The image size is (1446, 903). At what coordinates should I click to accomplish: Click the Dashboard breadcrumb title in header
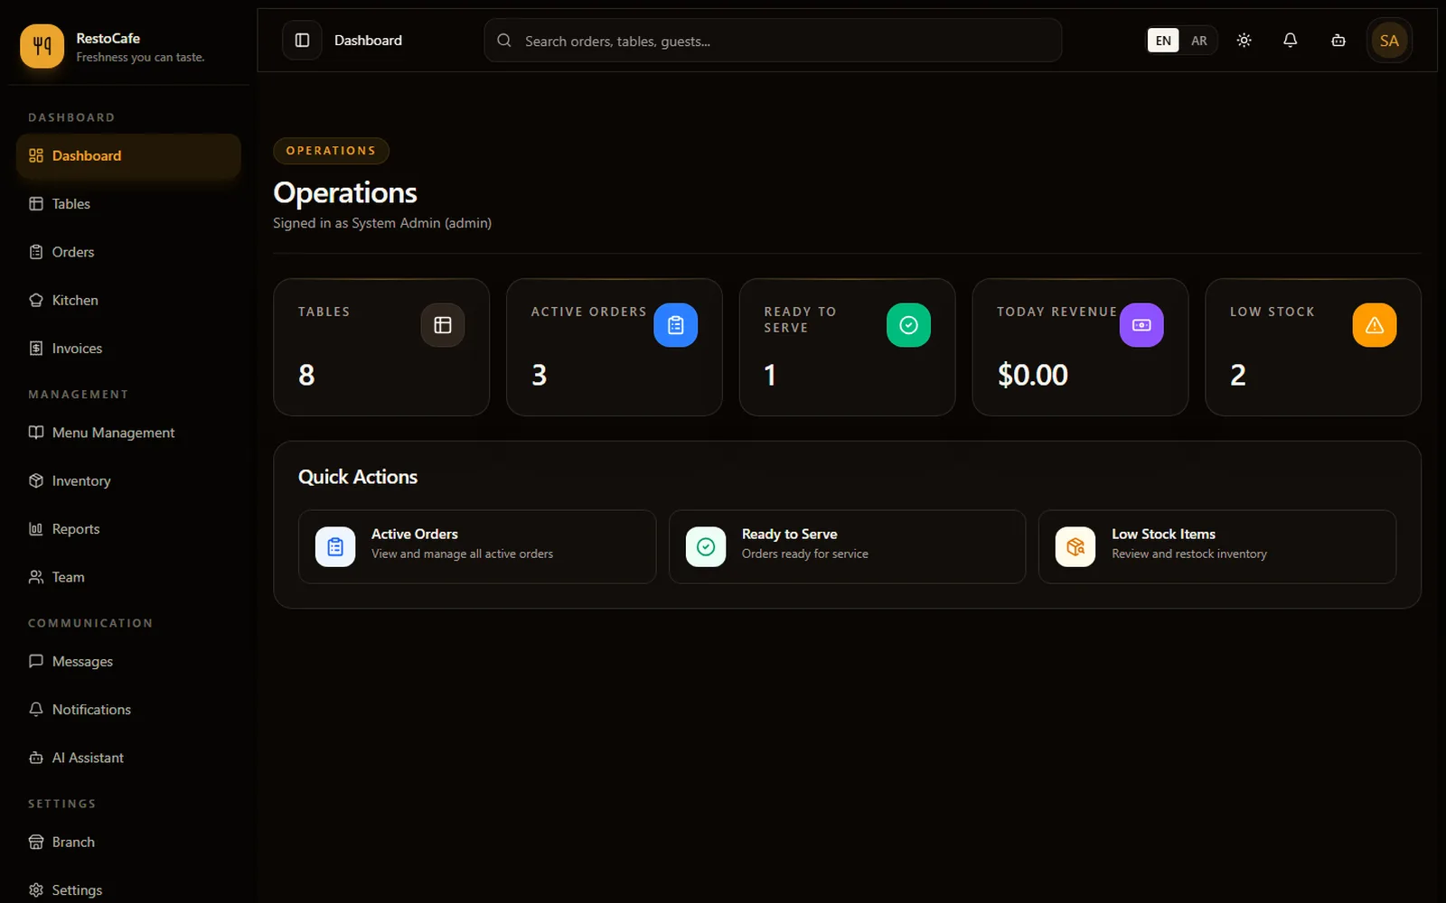coord(369,41)
